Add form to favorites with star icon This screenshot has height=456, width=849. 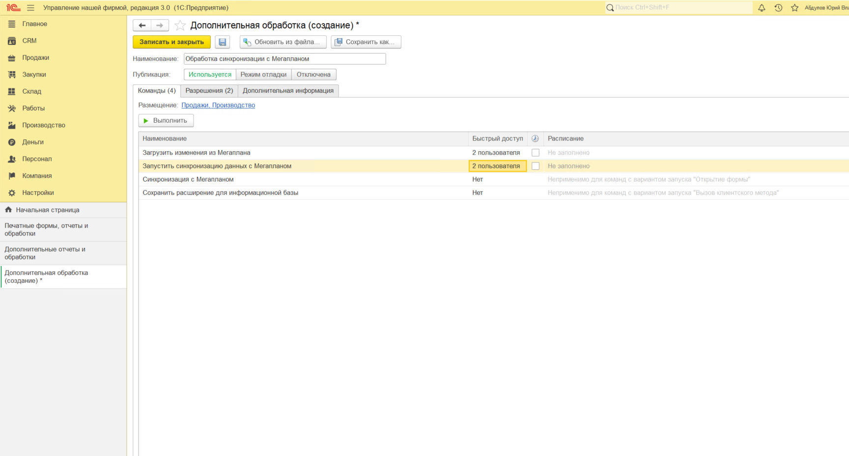[x=180, y=26]
